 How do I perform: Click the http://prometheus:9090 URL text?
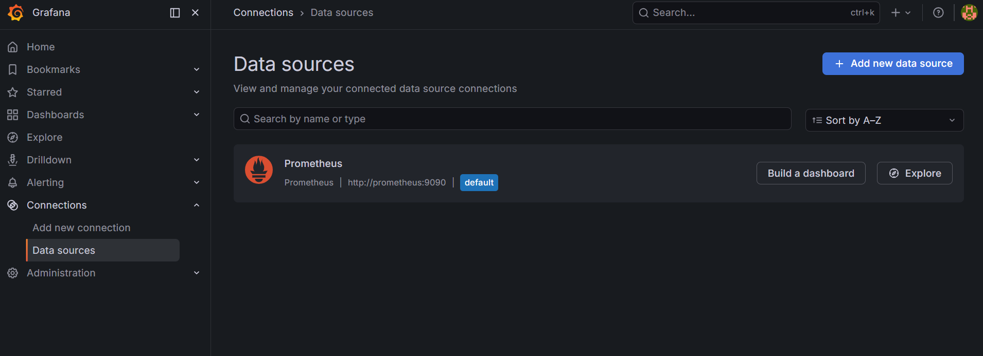tap(397, 182)
